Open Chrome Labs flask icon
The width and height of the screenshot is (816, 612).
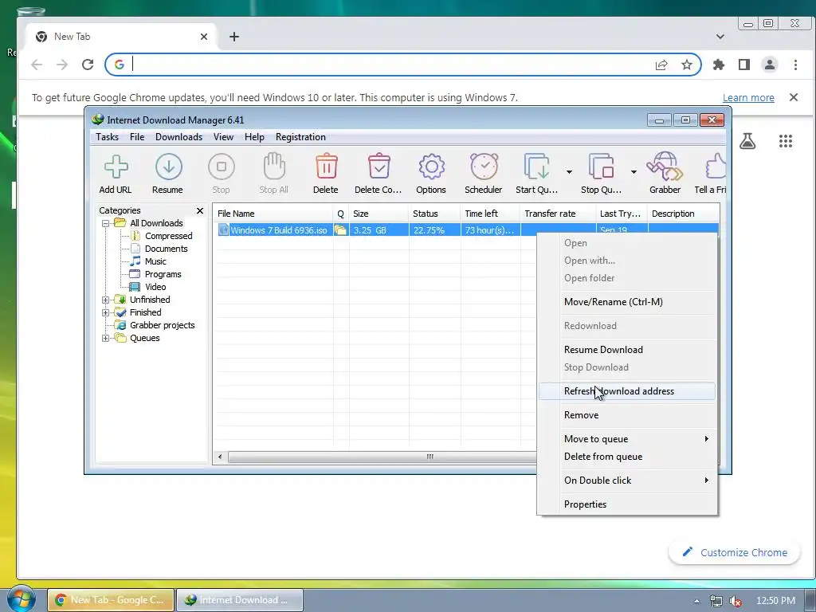pos(747,141)
